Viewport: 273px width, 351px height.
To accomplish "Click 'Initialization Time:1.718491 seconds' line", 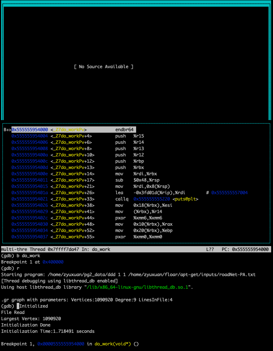I will 48,331.
